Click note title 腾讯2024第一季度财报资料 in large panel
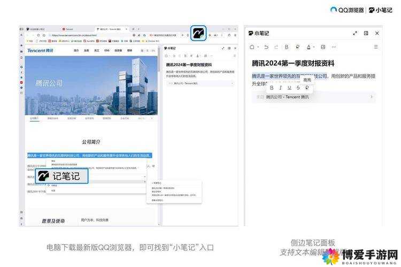The width and height of the screenshot is (401, 267). tap(293, 63)
